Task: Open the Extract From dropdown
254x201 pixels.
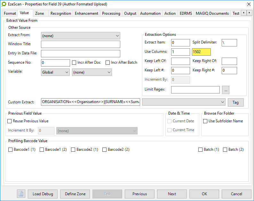Action: click(x=81, y=36)
